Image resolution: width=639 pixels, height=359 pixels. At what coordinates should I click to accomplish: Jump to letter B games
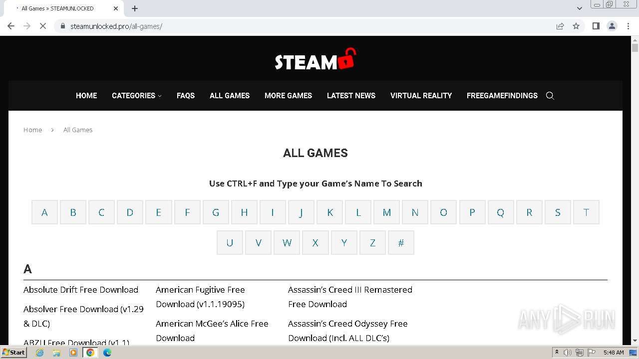pos(73,212)
